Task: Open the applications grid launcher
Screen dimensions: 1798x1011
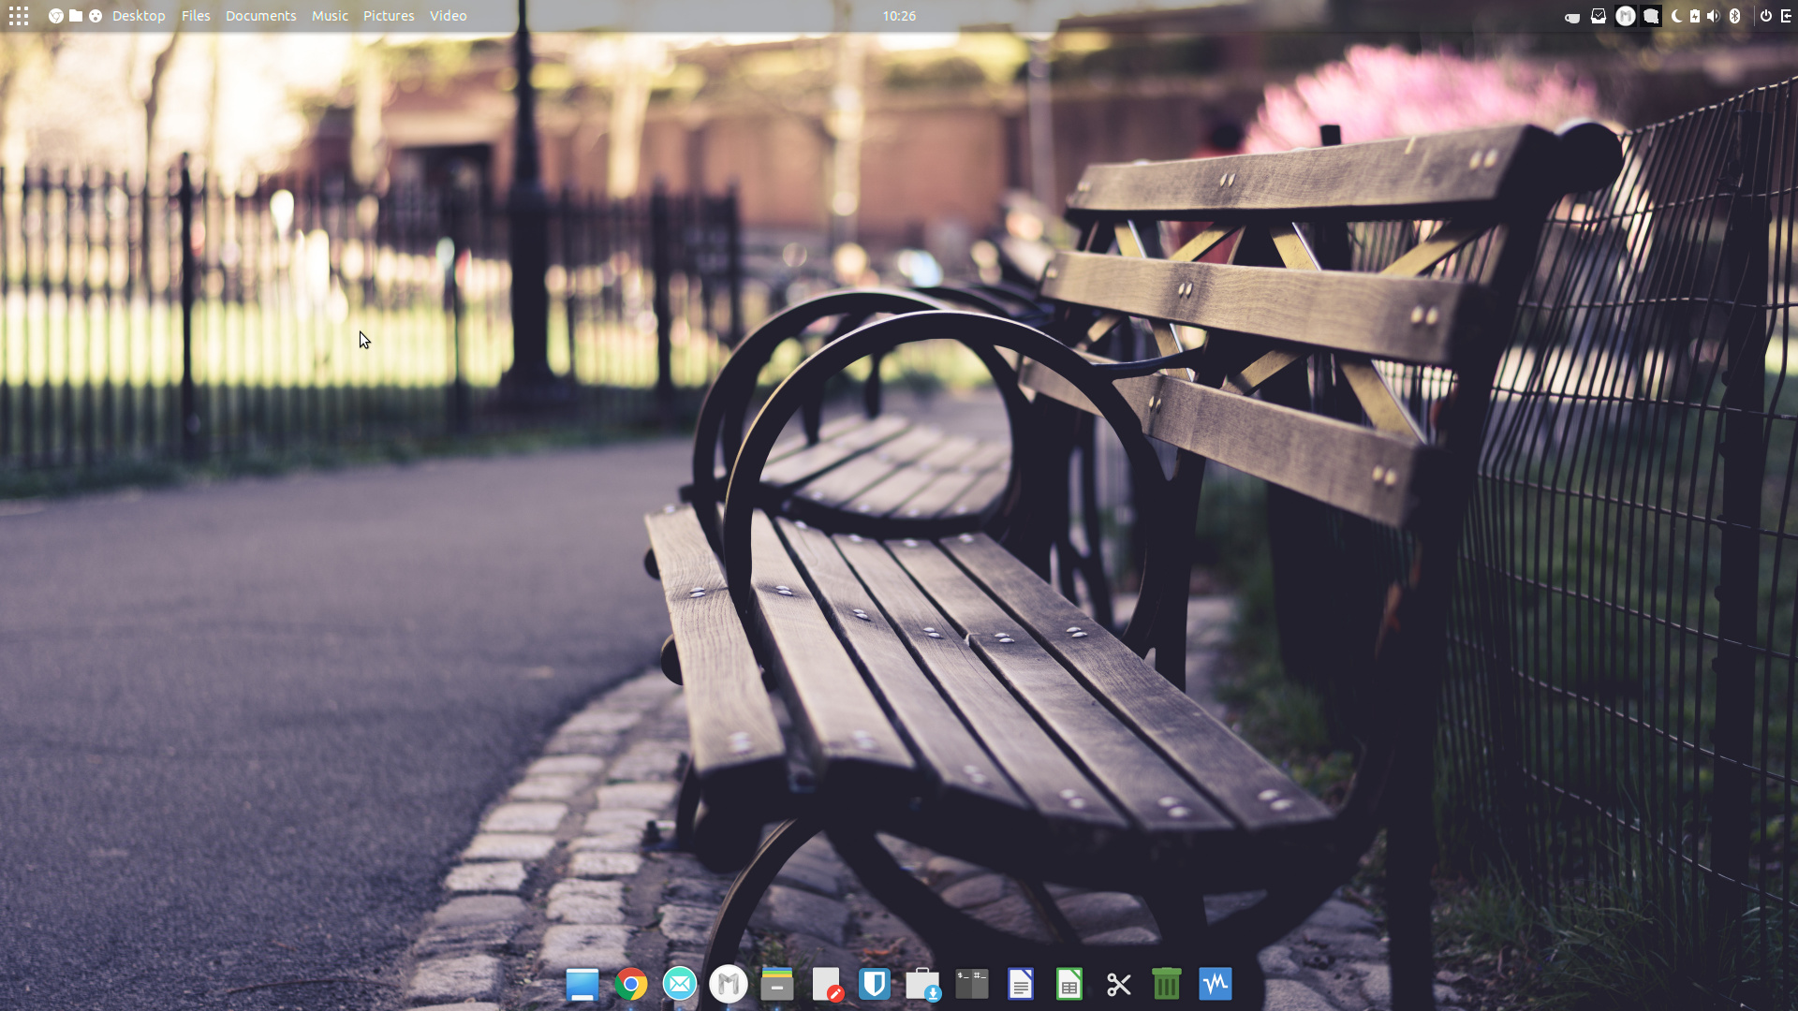Action: 19,16
